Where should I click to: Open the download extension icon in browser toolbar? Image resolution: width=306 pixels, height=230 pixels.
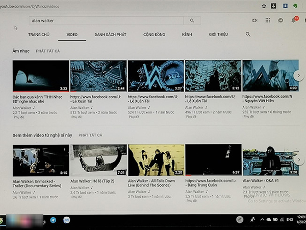point(273,6)
